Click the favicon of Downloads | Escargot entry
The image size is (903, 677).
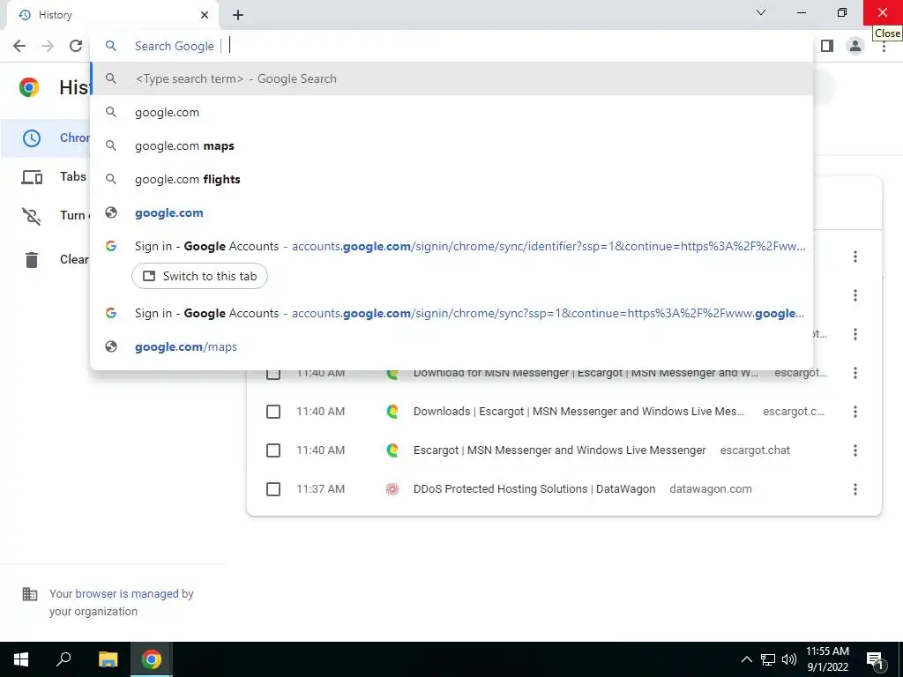point(392,412)
